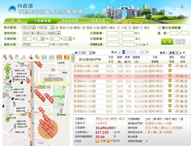
Task: Open the start month dropdown
Action: point(42,39)
